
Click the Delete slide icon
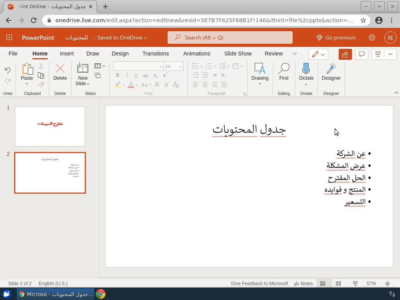coord(60,69)
